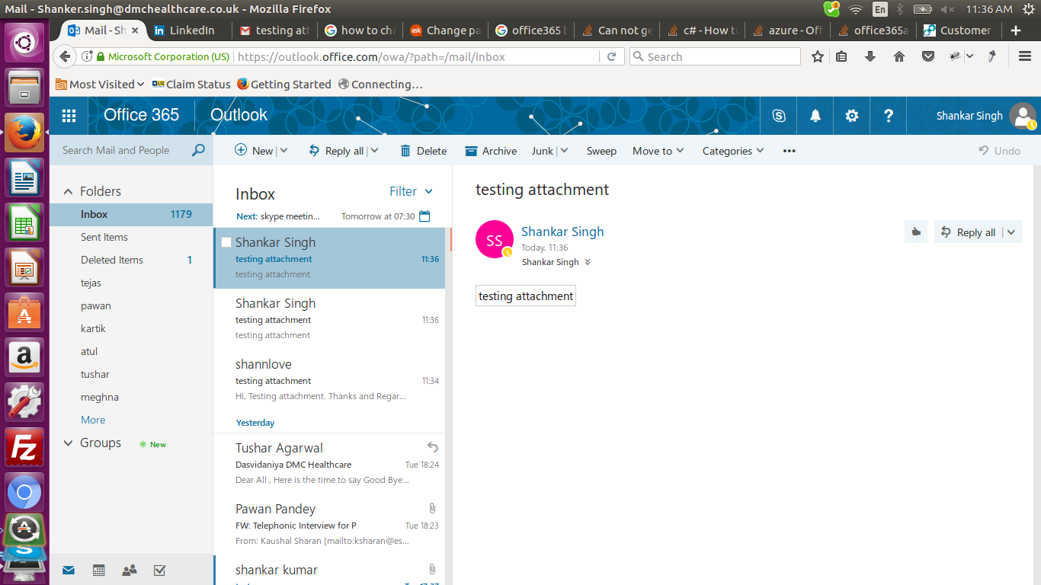Image resolution: width=1041 pixels, height=585 pixels.
Task: Switch to People in the bottom navigation
Action: tap(130, 570)
